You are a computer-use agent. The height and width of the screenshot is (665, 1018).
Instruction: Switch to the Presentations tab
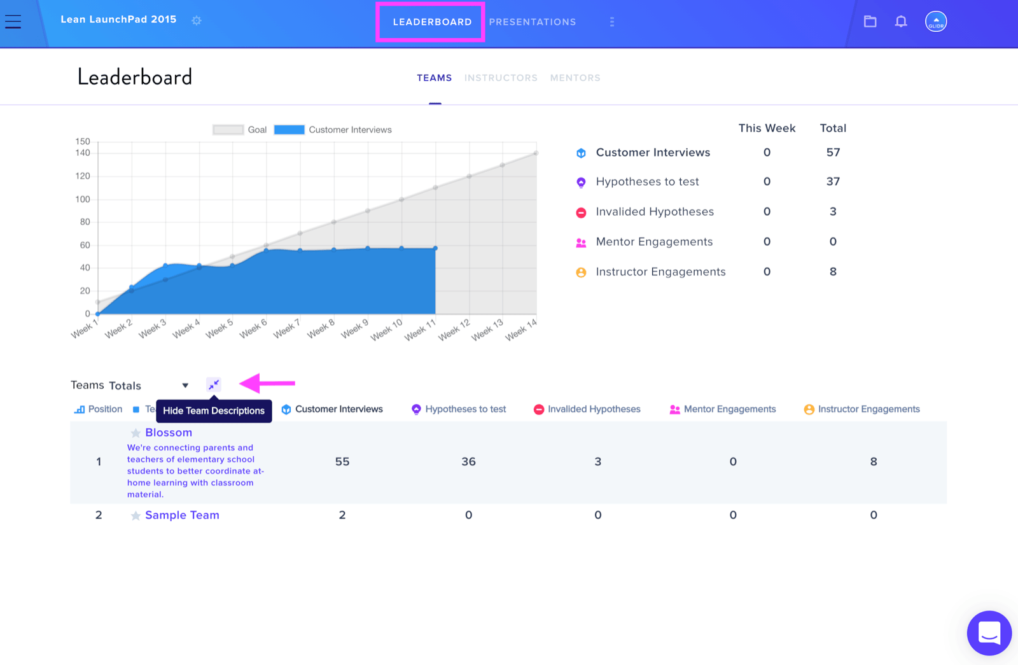click(533, 22)
